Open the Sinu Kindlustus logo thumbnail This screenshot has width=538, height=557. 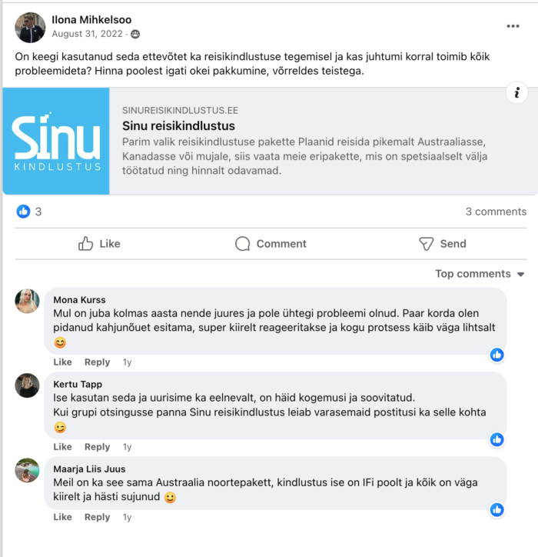coord(56,141)
